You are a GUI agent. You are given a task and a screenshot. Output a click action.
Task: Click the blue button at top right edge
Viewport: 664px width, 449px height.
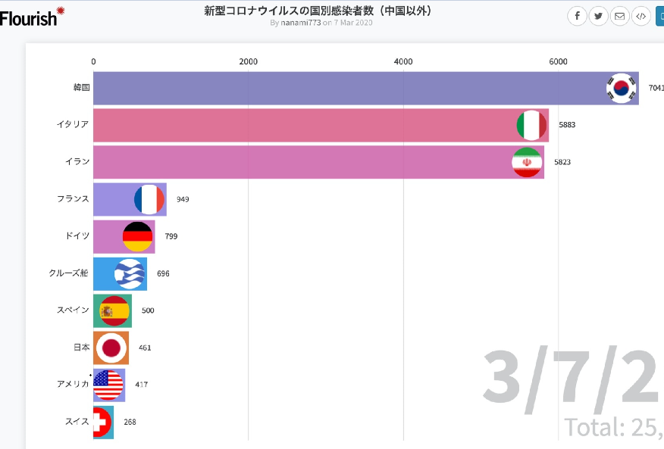click(x=659, y=16)
